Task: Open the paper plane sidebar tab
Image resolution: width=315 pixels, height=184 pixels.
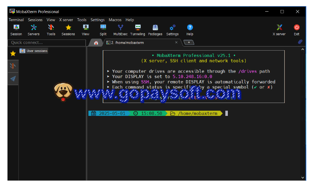Action: click(x=13, y=79)
